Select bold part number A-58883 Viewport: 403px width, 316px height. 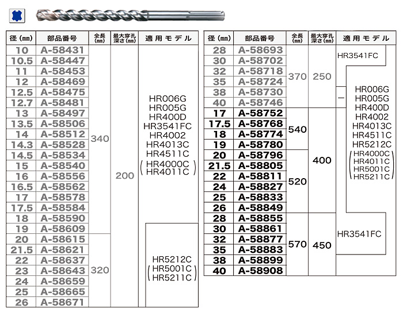coord(261,250)
